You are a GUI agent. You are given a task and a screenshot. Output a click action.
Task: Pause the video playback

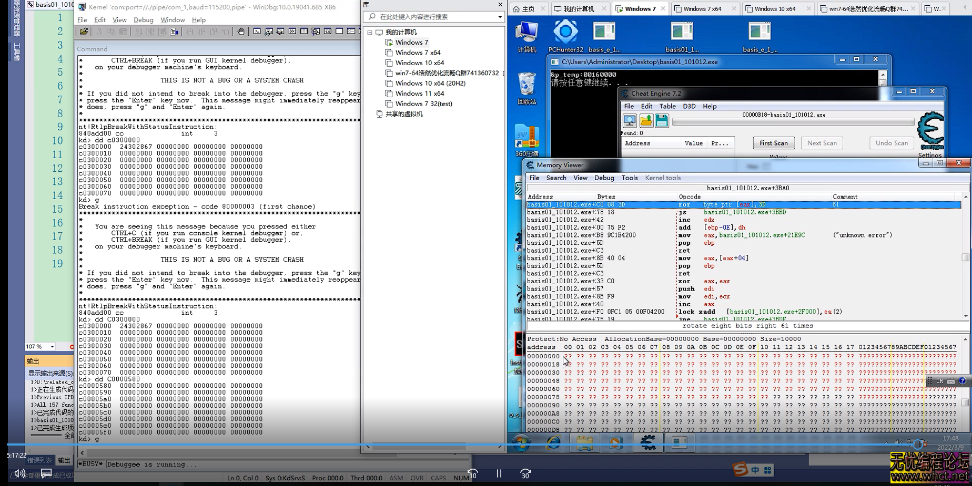[x=499, y=473]
